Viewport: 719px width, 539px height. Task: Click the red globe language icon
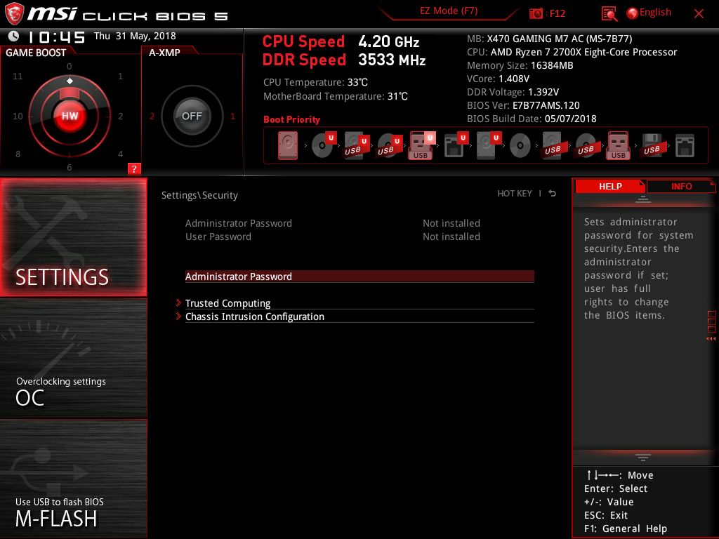pyautogui.click(x=632, y=13)
